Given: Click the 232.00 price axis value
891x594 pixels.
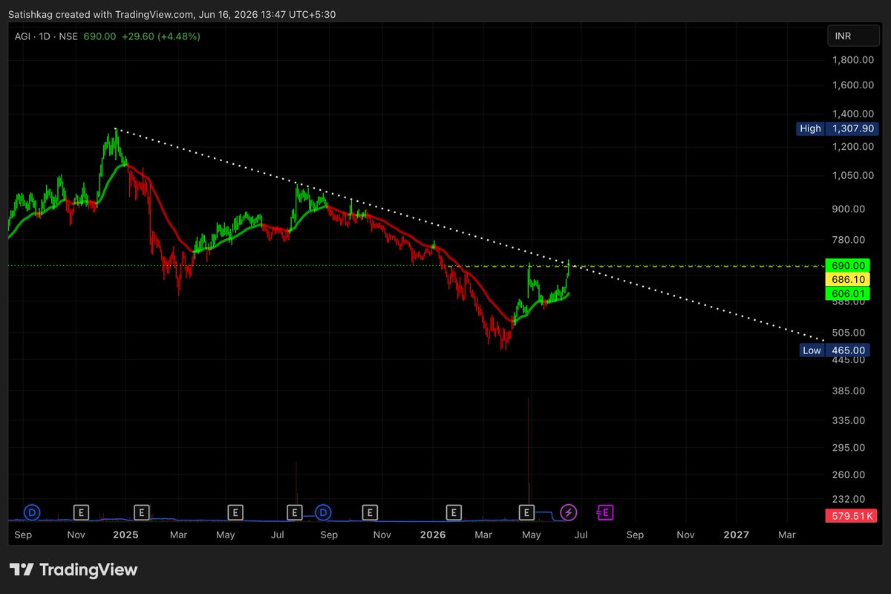Looking at the screenshot, I should point(848,499).
